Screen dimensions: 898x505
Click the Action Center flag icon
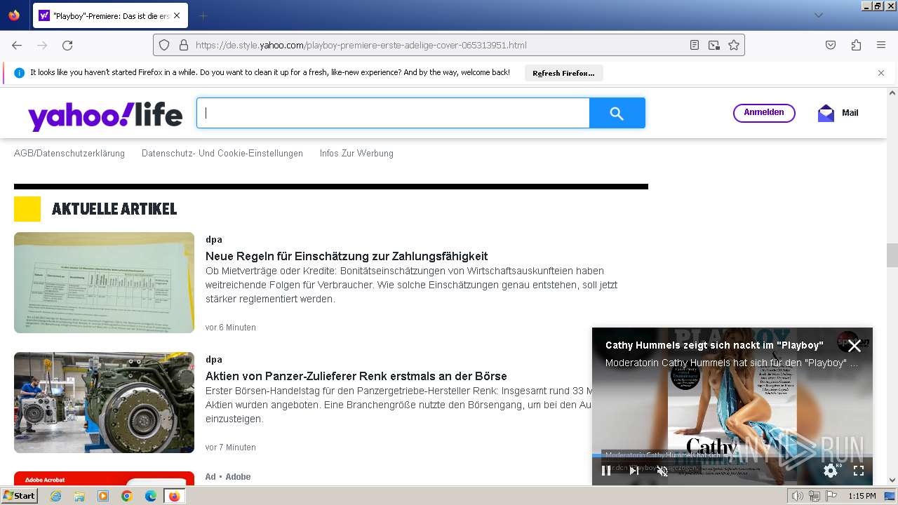coord(831,496)
